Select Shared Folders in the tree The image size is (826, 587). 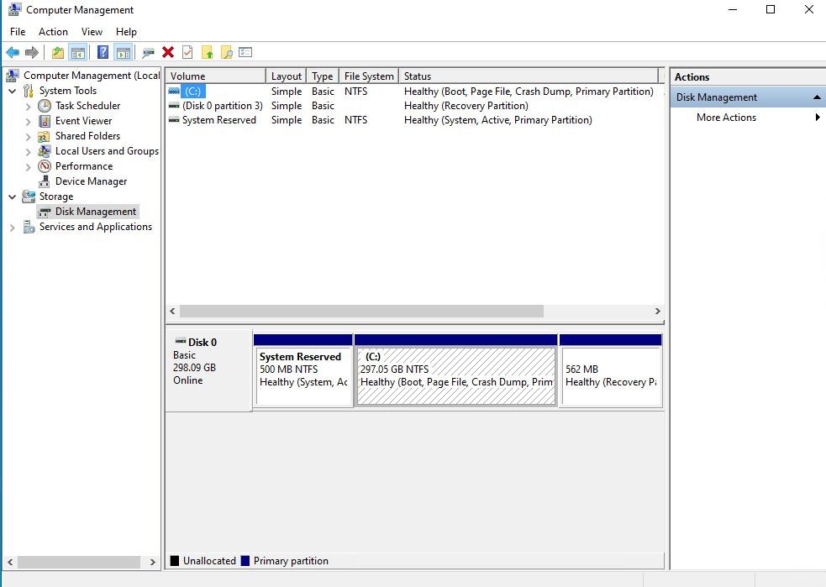coord(87,136)
